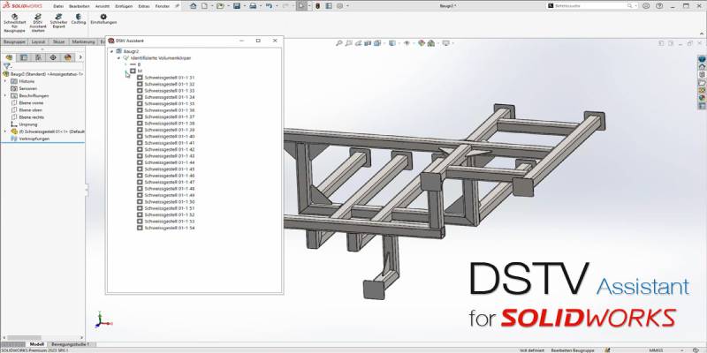This screenshot has width=707, height=353.
Task: Check Schweissgestell 01-1 46 checkbox
Action: [x=140, y=176]
